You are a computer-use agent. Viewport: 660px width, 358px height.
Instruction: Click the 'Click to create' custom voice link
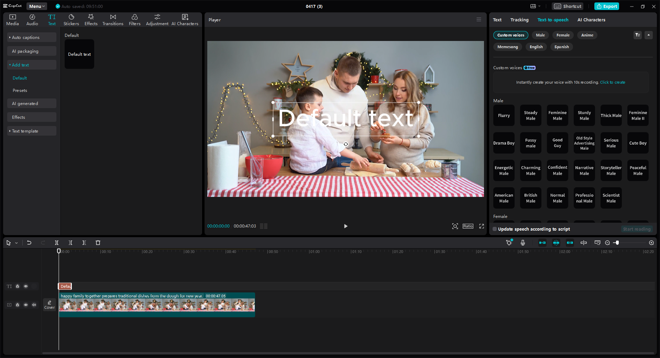pos(612,82)
